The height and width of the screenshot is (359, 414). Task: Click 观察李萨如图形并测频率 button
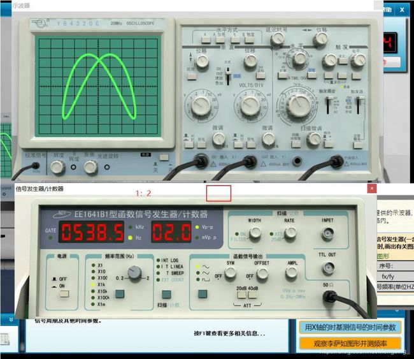[x=350, y=344]
